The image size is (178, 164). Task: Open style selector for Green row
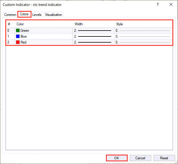point(143,31)
